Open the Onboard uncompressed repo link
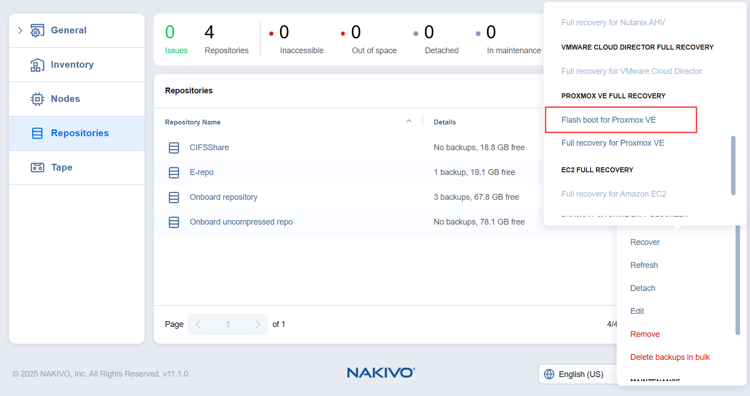This screenshot has width=750, height=396. (241, 222)
